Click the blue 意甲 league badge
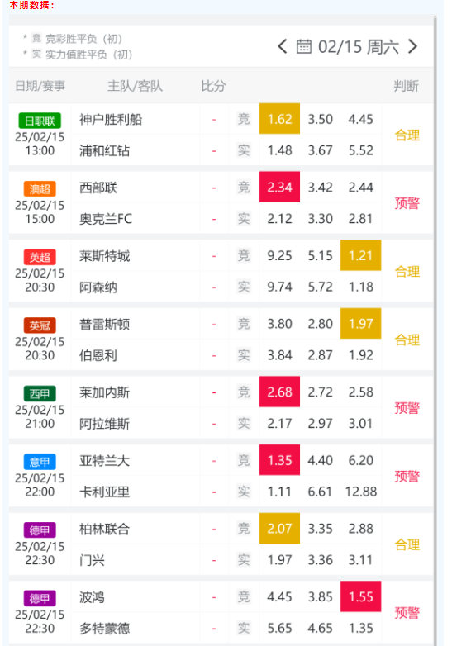Screen dimensions: 452x646 pos(40,462)
